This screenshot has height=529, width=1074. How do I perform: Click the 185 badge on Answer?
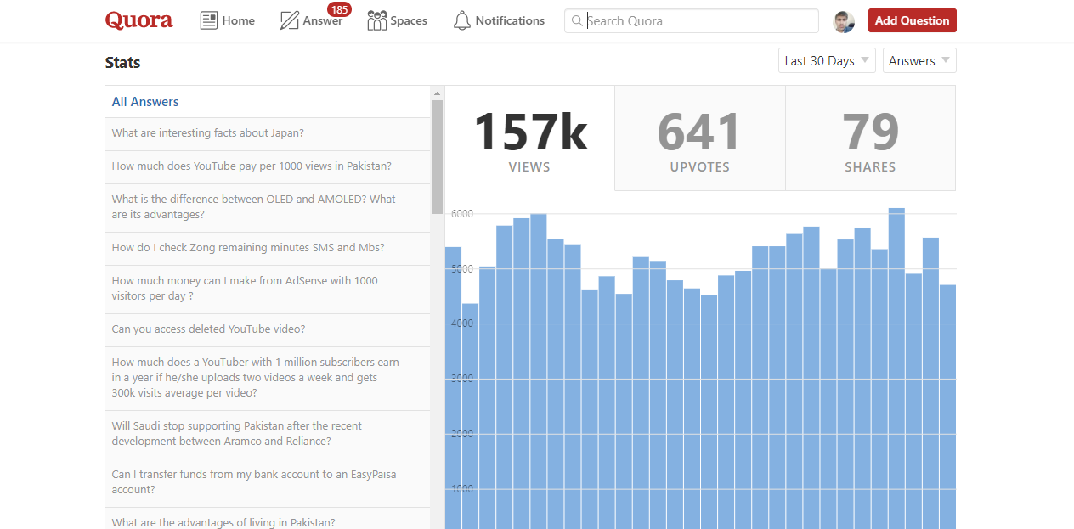coord(339,9)
